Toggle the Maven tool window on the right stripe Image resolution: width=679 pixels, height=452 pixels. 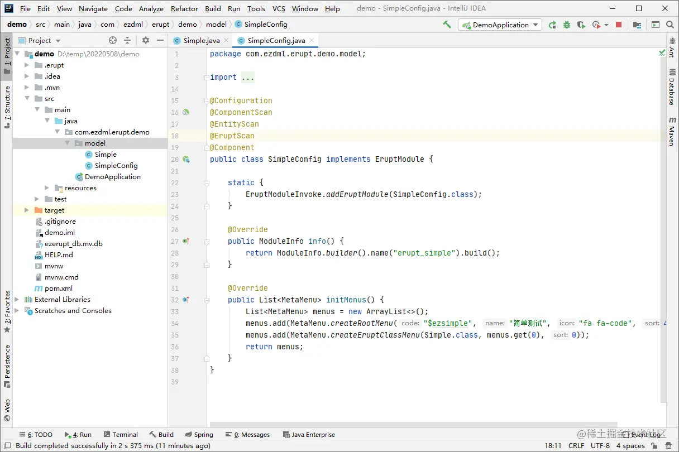(672, 132)
